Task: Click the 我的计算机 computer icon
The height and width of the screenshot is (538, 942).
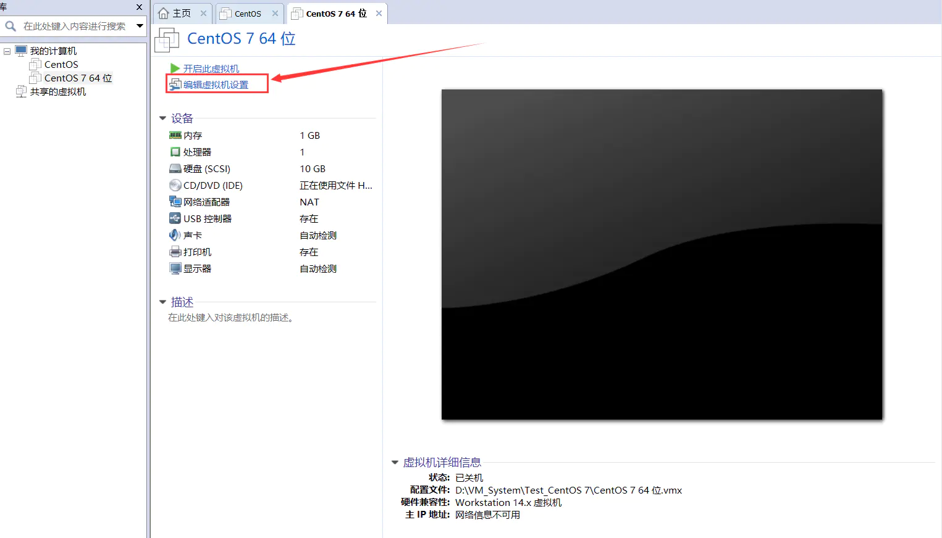Action: pyautogui.click(x=21, y=51)
